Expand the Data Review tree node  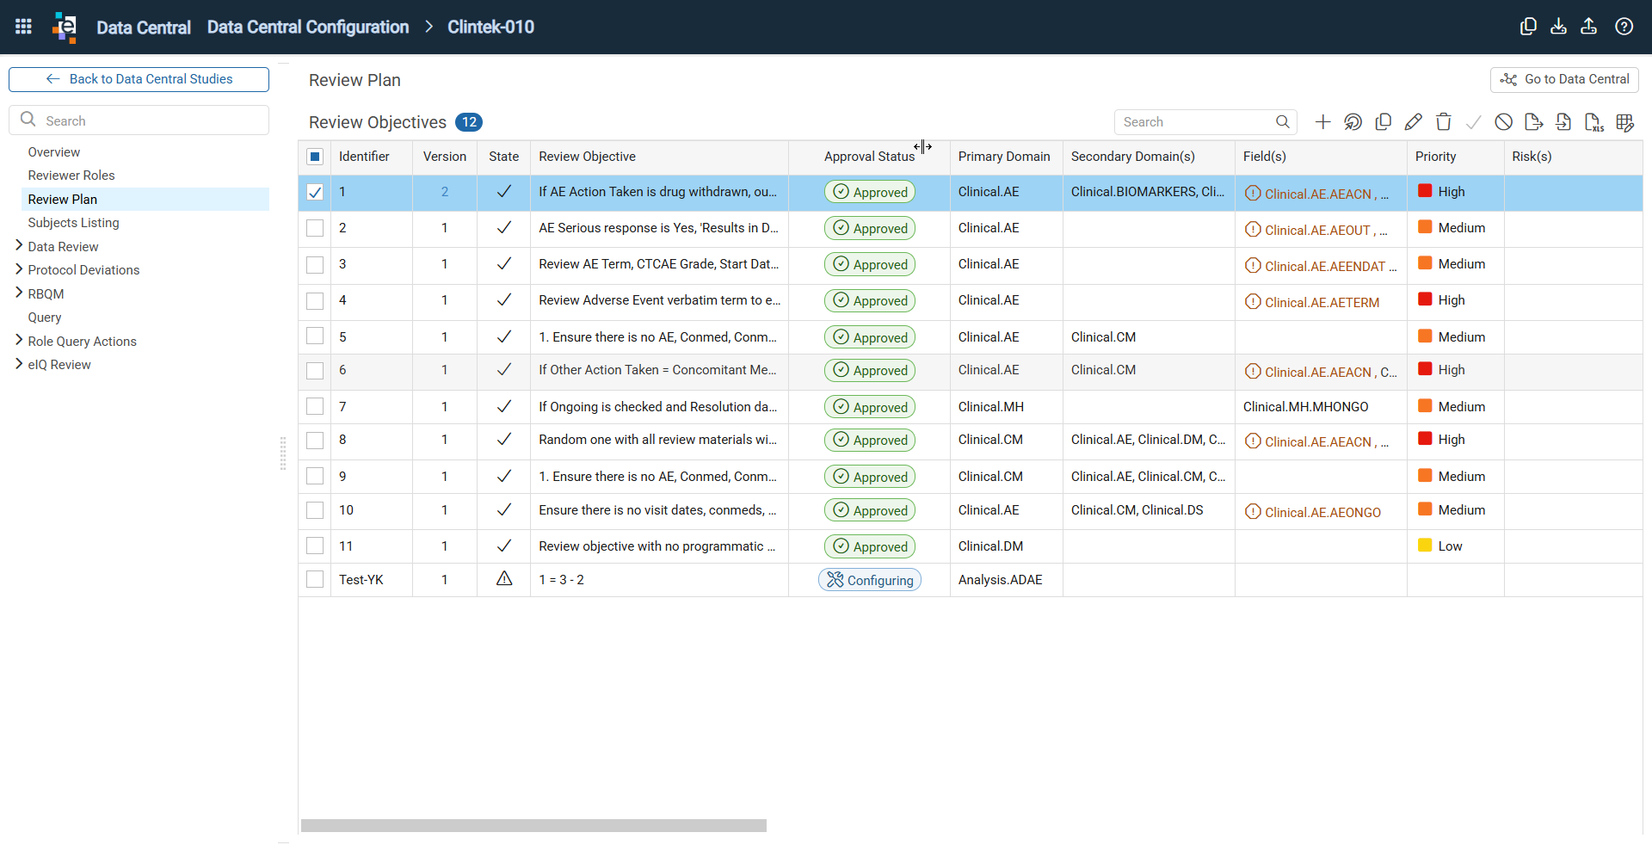pos(19,246)
